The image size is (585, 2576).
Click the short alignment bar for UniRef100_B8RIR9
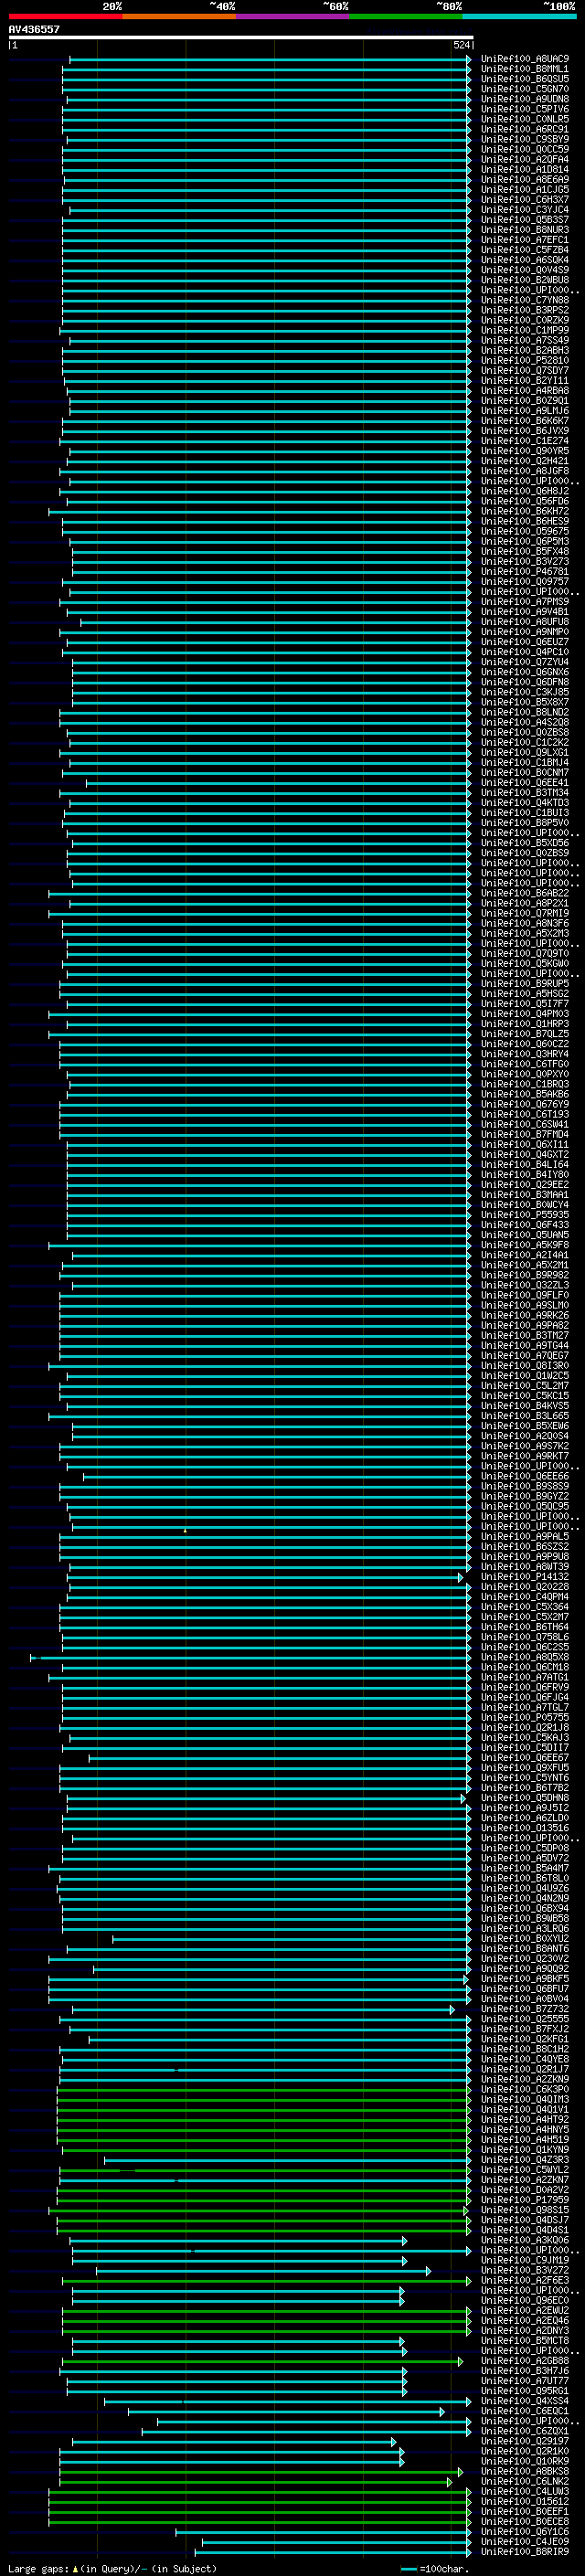tap(333, 2552)
